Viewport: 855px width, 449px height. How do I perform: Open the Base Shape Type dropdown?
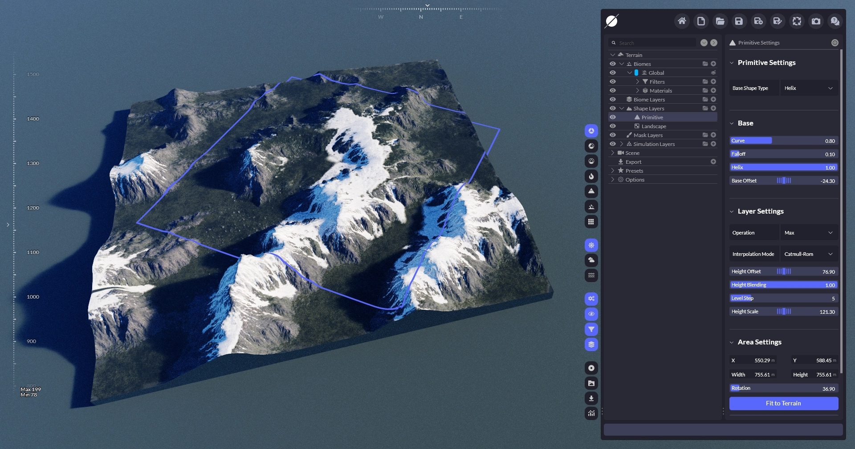808,88
